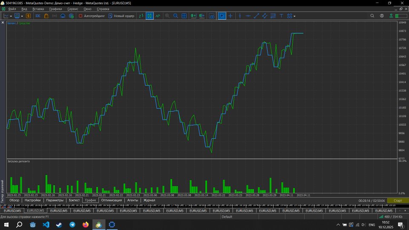Switch to the Журнал tab

tap(149, 200)
